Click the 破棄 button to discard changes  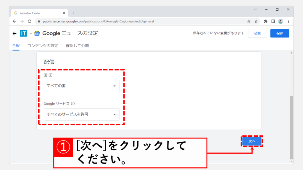click(x=257, y=33)
